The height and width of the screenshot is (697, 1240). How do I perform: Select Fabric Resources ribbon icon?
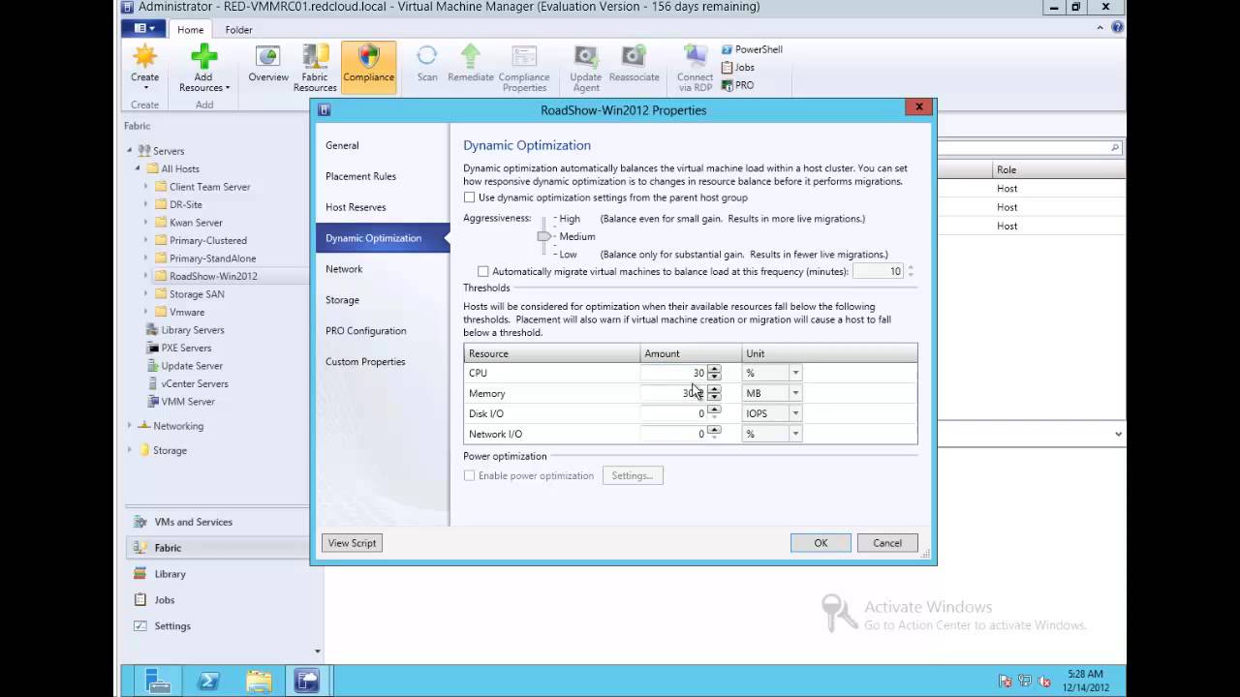click(315, 57)
